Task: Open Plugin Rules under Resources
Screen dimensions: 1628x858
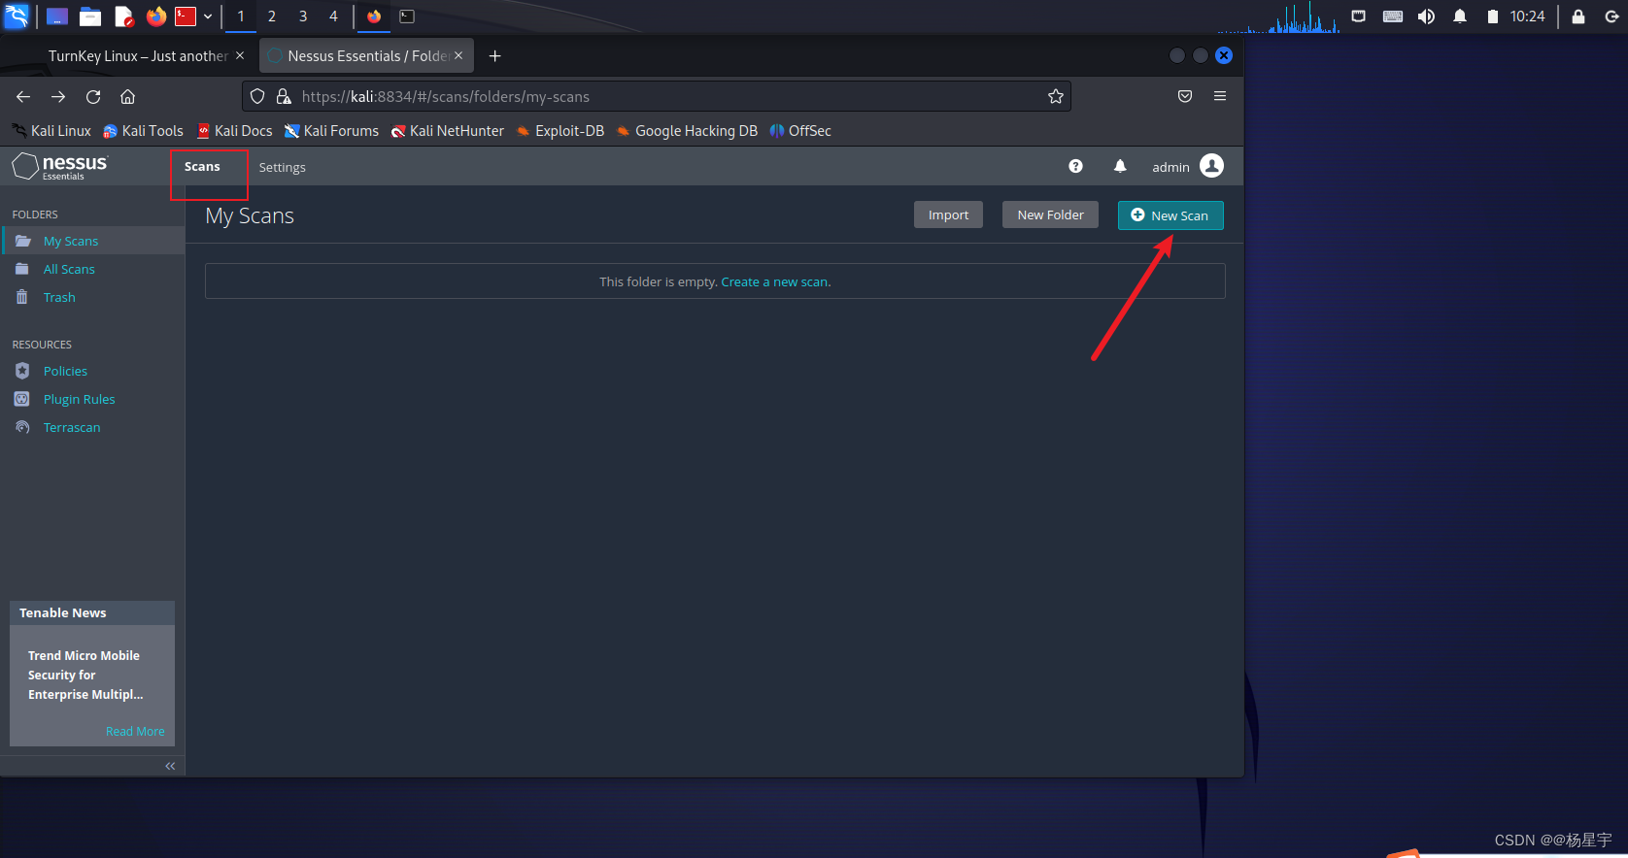Action: pyautogui.click(x=79, y=399)
